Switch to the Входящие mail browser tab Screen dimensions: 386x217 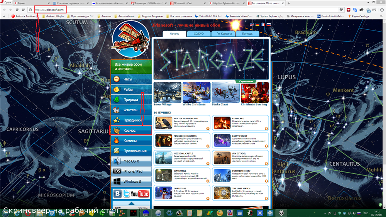point(149,3)
